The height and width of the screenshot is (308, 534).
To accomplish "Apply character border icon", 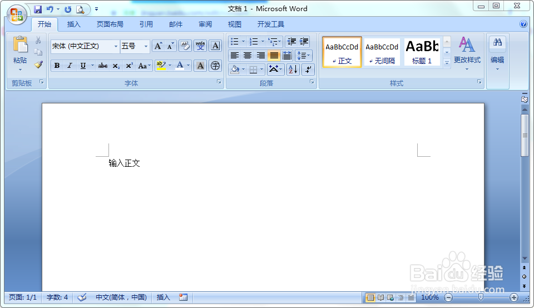I will 215,46.
